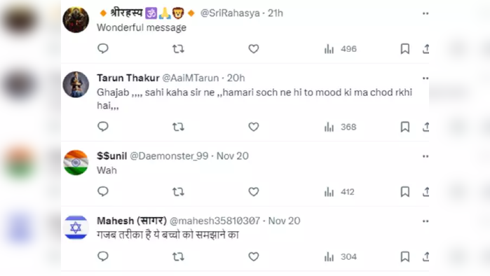Open @Daemonster_99 profile handle
490x276 pixels.
point(169,156)
